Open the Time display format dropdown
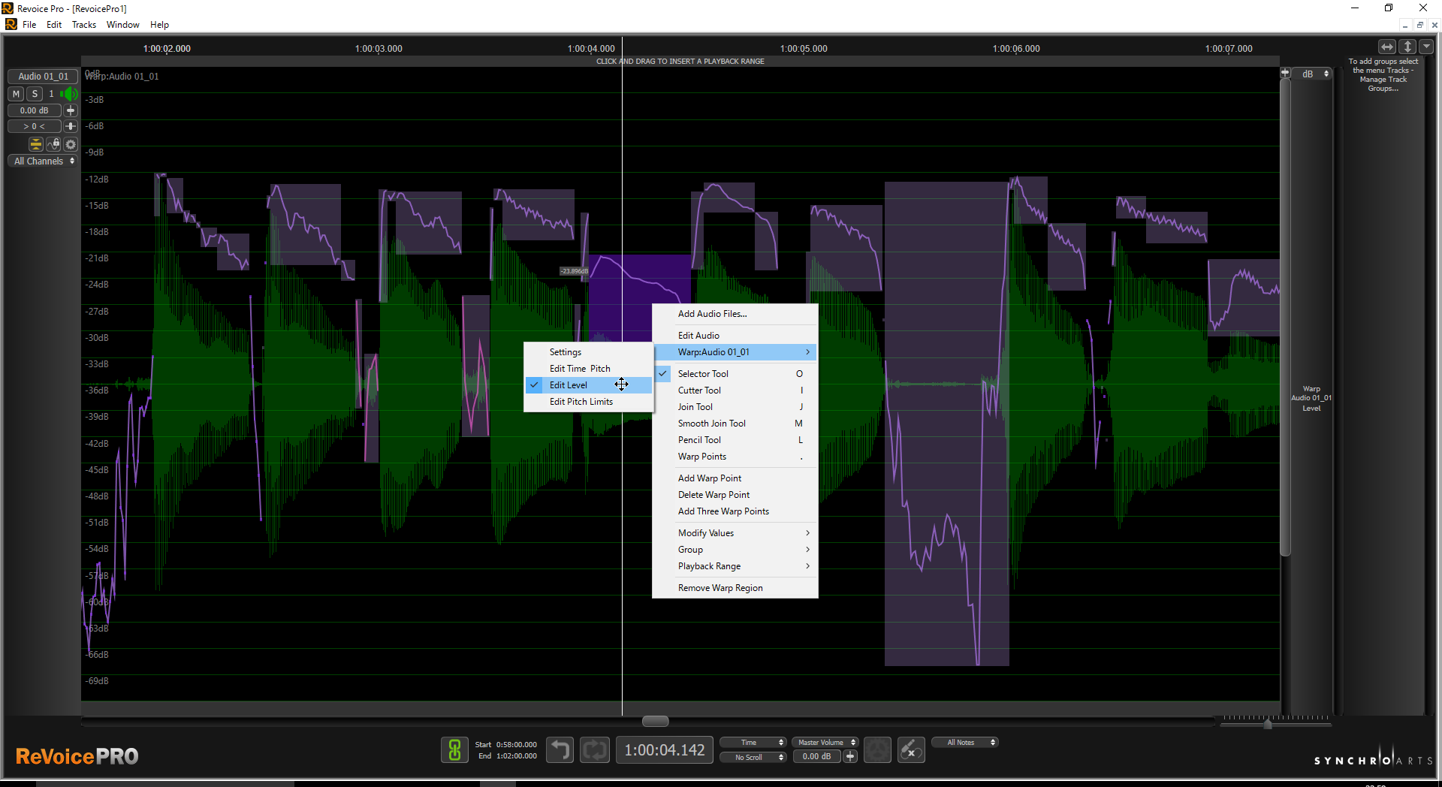 pyautogui.click(x=753, y=742)
